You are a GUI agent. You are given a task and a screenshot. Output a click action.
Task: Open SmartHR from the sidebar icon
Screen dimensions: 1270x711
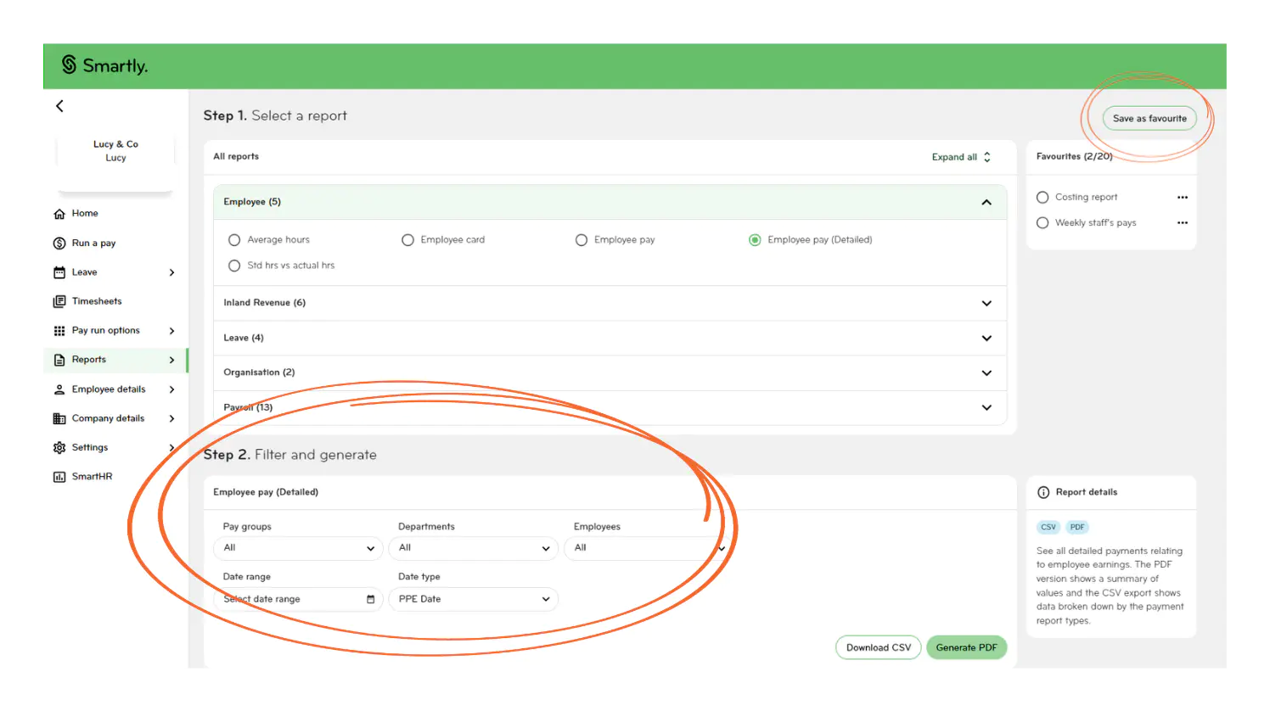click(59, 476)
